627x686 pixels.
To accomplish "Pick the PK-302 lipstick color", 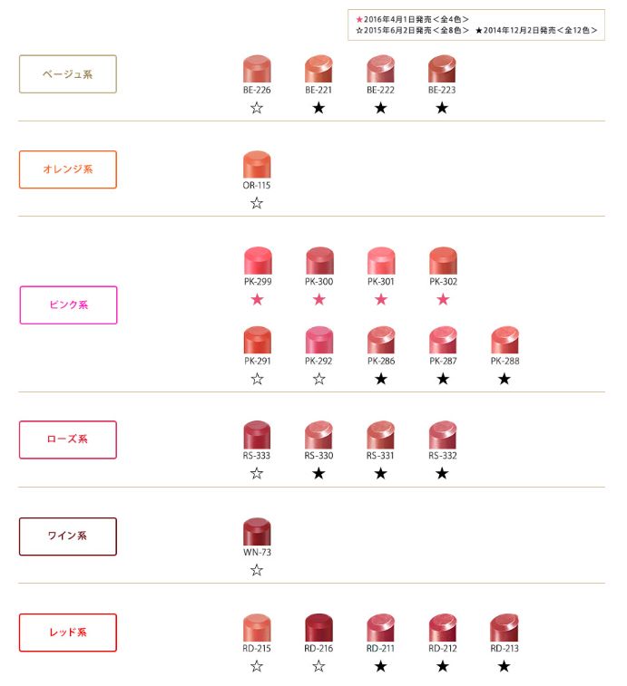I will (x=443, y=260).
